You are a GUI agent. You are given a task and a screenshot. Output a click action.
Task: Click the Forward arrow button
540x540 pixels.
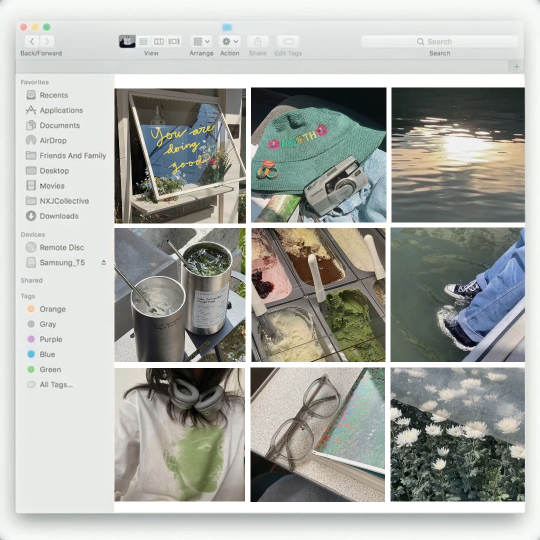[x=47, y=41]
